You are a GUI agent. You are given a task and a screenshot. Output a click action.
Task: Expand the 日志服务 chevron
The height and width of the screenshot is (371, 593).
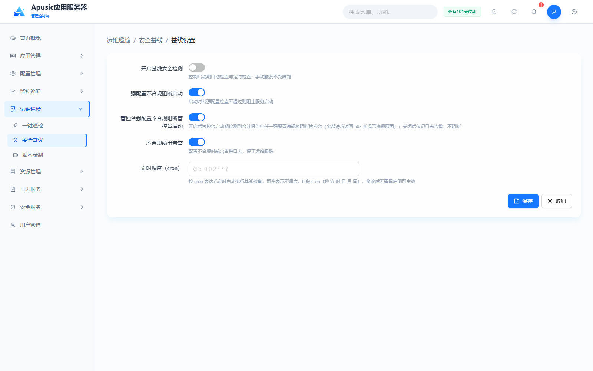click(x=82, y=189)
